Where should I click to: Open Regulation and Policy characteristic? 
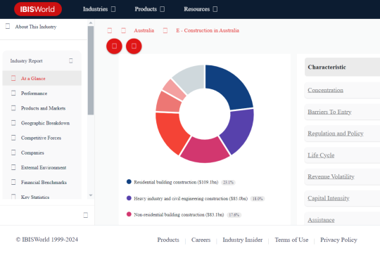(x=336, y=134)
